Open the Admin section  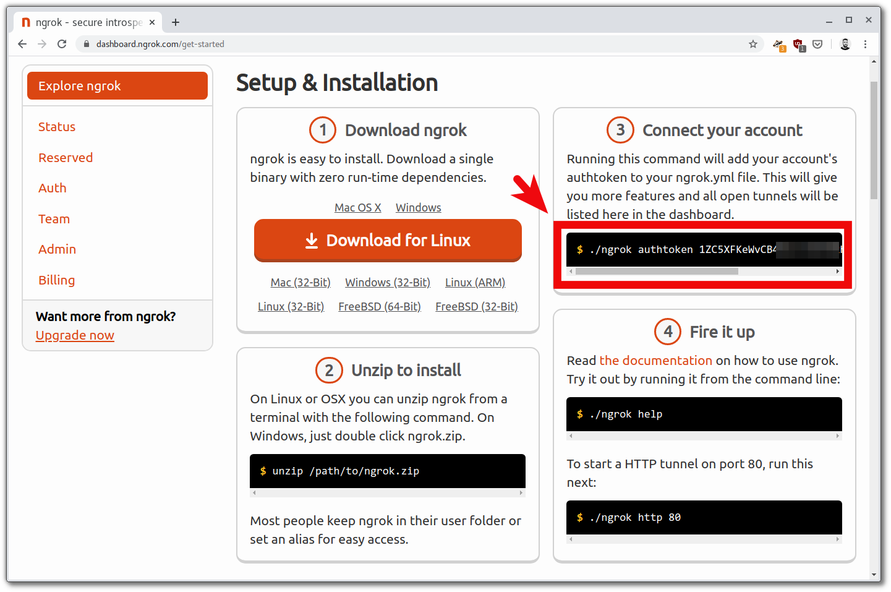point(58,249)
